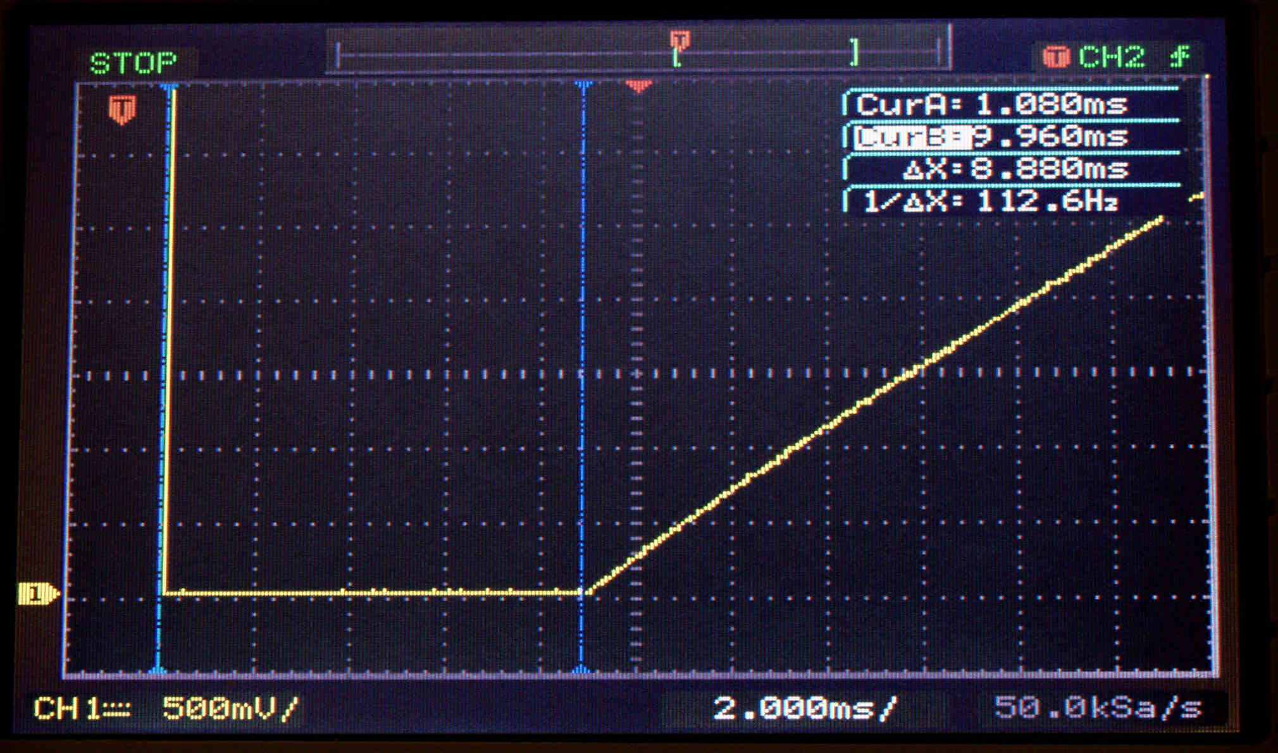
Task: Select the Cursor B top handle marker
Action: point(583,84)
